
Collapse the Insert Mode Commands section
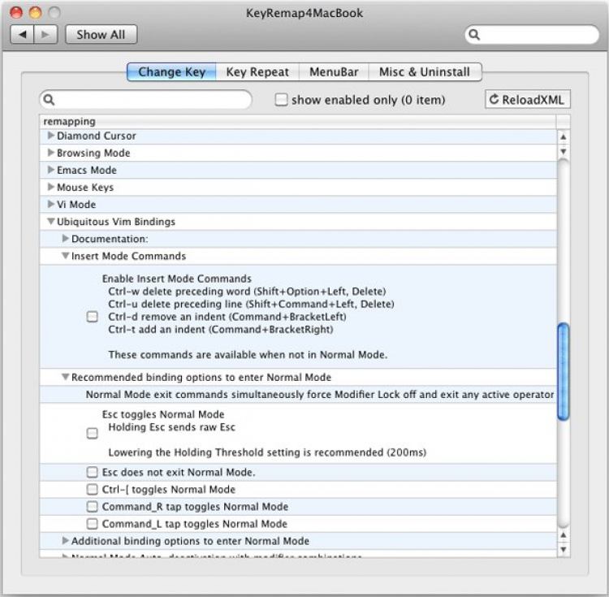65,256
